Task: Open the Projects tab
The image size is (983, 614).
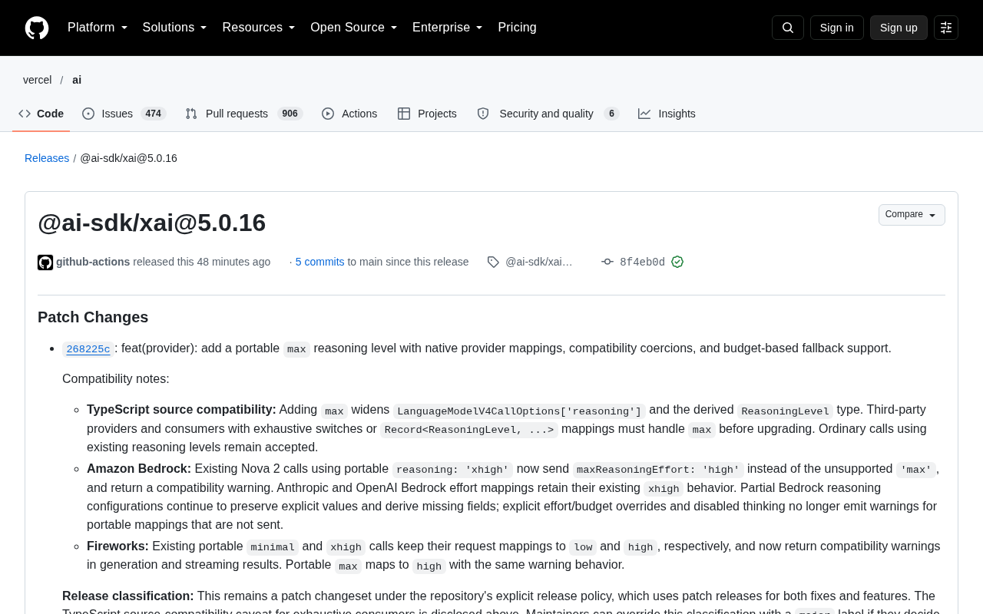Action: pos(427,114)
